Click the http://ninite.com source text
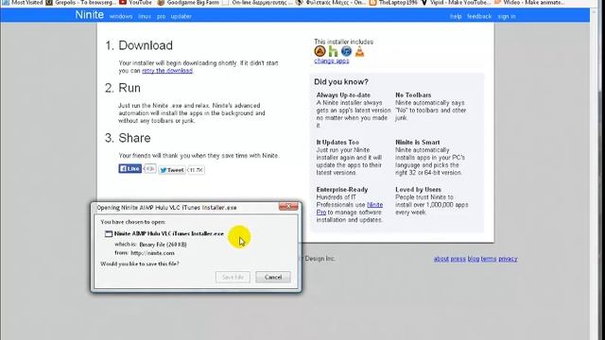Screen dimensions: 605x340 pyautogui.click(x=152, y=253)
